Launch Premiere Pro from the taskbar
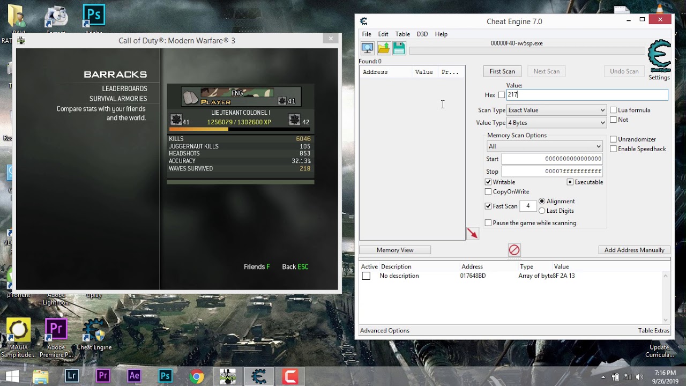Screen dimensions: 686x386 (x=103, y=376)
